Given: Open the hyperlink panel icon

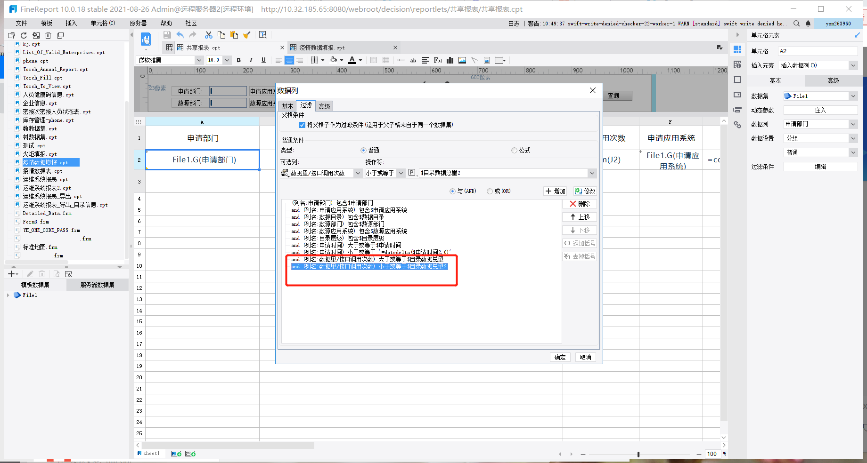Looking at the screenshot, I should [737, 125].
